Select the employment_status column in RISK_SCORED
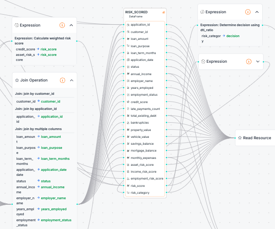275x229 pixels. tap(145, 95)
